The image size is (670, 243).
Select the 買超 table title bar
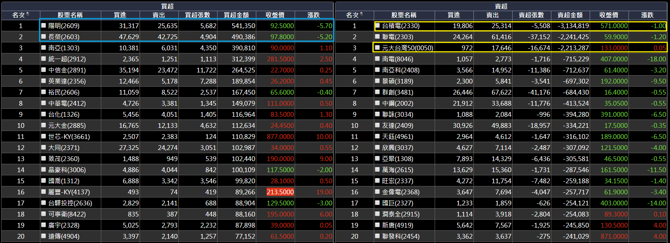click(x=167, y=6)
